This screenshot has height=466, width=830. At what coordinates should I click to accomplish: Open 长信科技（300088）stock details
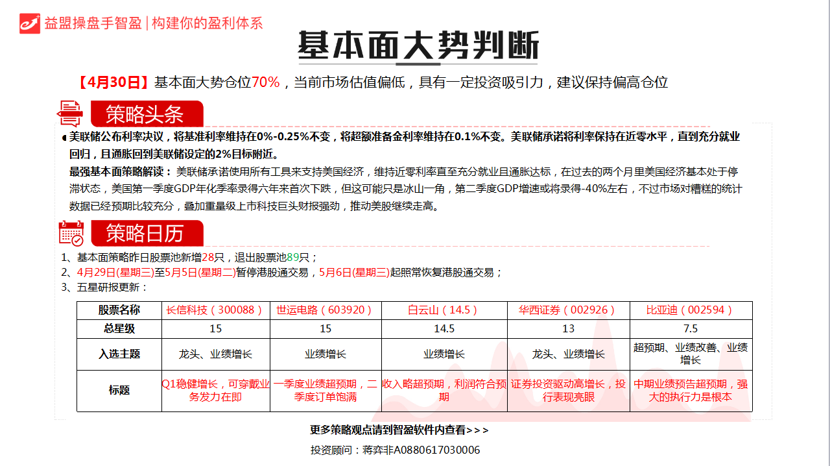(215, 310)
